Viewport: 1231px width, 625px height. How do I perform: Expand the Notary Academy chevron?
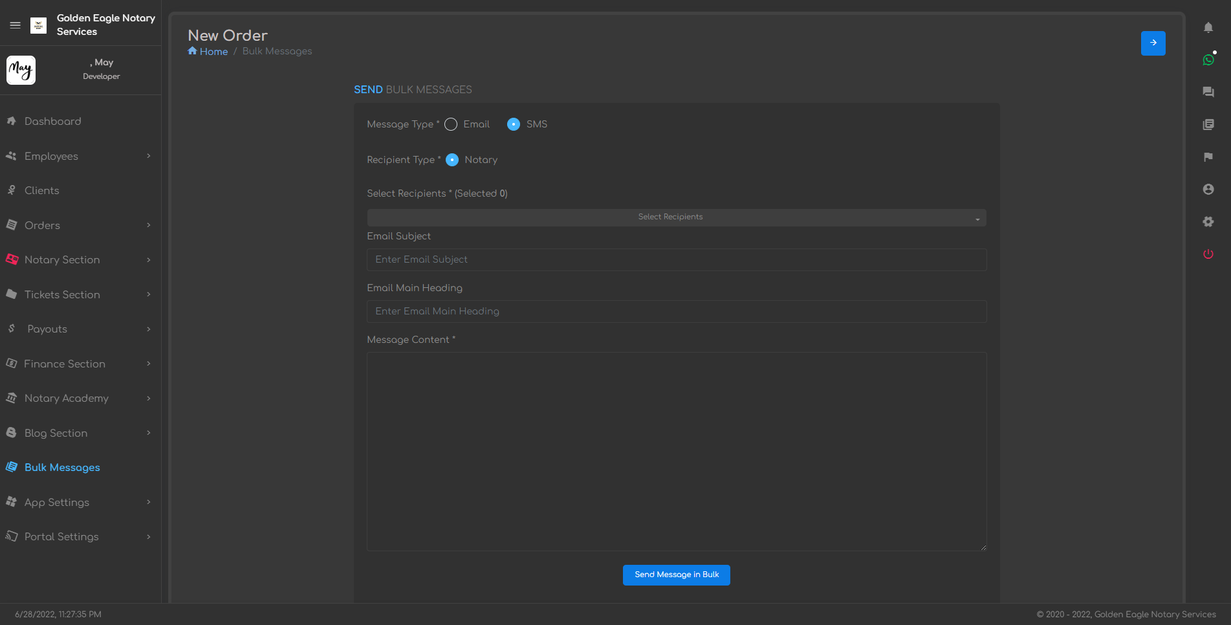point(149,398)
